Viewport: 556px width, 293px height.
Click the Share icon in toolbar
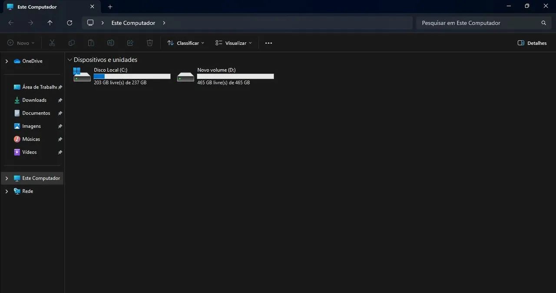pos(130,43)
